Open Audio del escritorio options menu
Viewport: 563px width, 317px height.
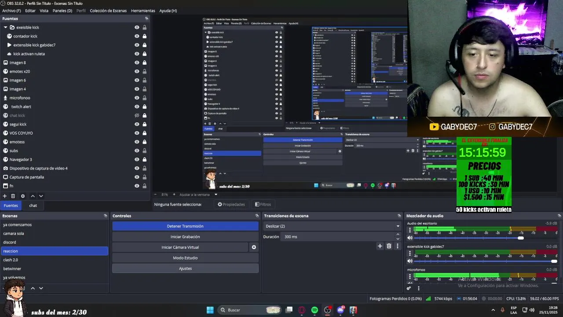point(410,230)
